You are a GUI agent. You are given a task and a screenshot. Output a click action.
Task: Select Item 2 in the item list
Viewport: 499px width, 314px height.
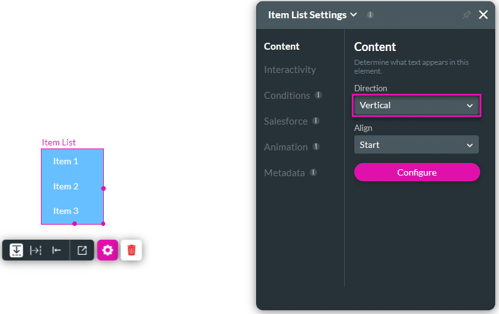[x=66, y=186]
